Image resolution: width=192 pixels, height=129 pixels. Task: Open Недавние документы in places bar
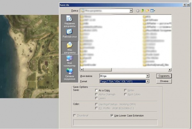click(x=69, y=21)
